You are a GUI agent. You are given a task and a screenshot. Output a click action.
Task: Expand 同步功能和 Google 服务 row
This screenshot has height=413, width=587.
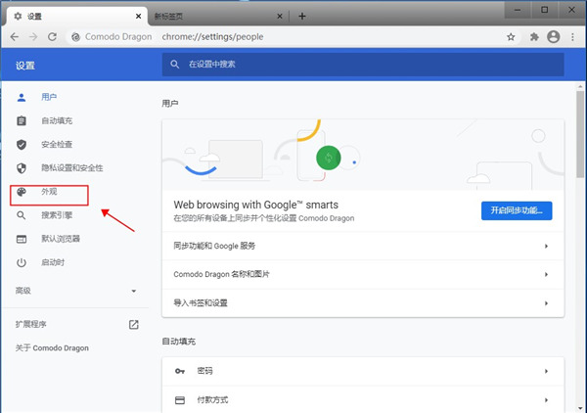(x=545, y=247)
